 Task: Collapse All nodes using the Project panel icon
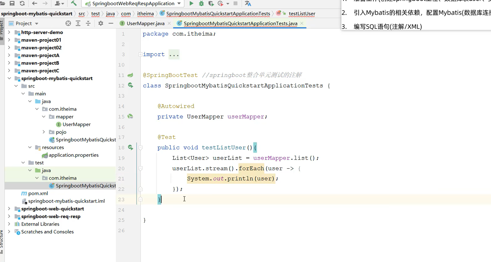tap(88, 23)
